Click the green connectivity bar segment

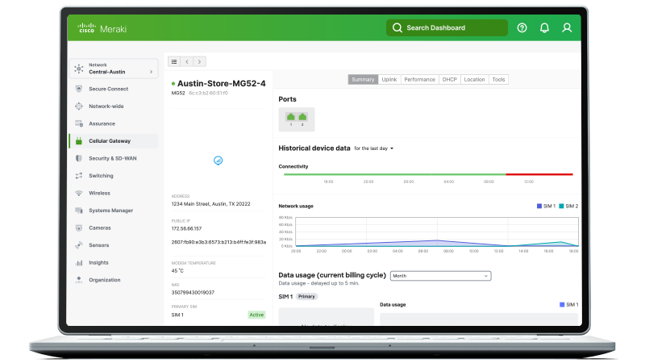tap(394, 174)
